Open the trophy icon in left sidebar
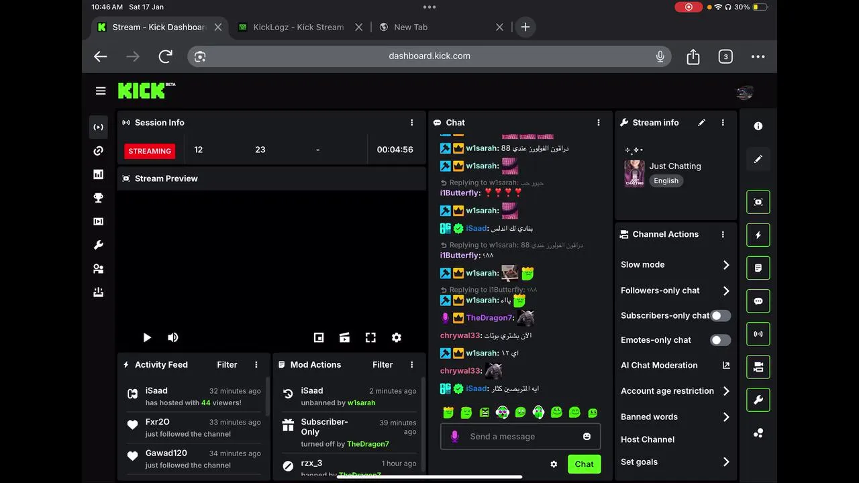The height and width of the screenshot is (483, 859). [99, 198]
